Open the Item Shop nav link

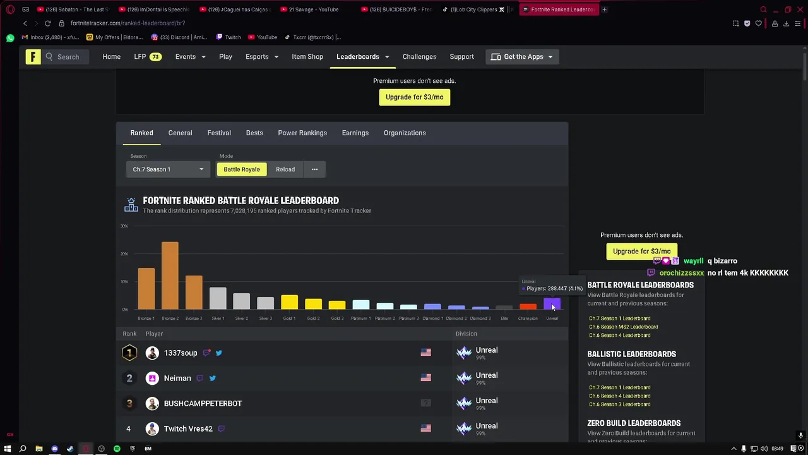(307, 57)
